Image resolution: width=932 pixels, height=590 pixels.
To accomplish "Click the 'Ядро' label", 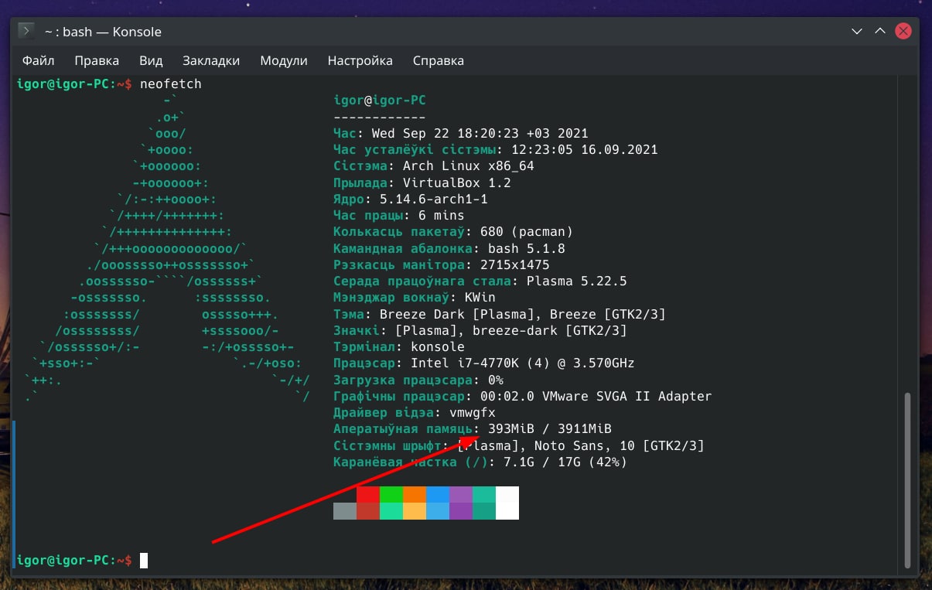I will [x=349, y=199].
